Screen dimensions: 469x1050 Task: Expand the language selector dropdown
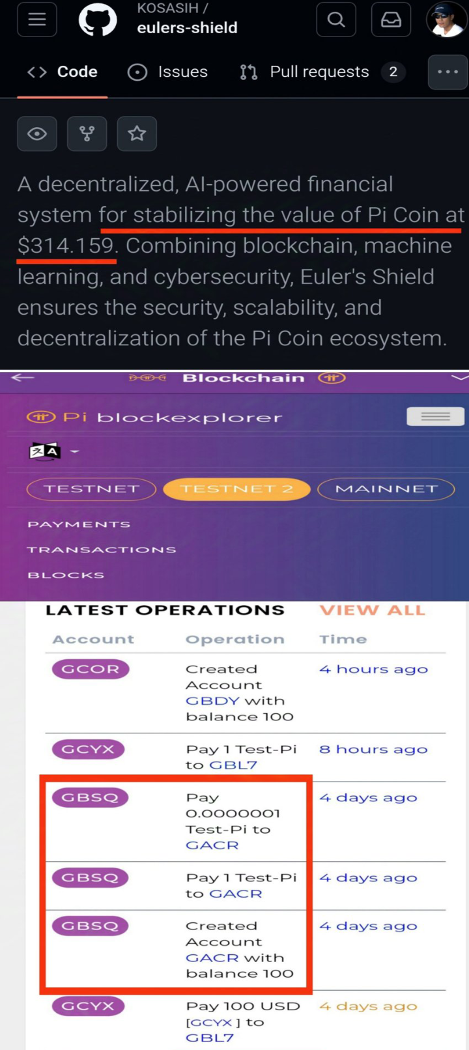tap(74, 451)
